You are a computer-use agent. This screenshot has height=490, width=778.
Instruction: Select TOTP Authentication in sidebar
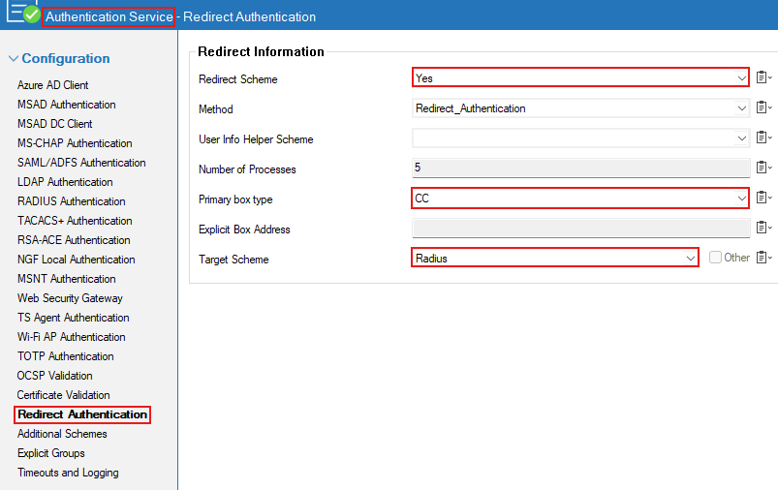point(65,356)
